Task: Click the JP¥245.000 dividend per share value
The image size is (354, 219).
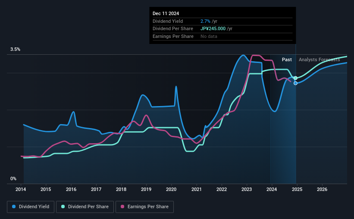Action: point(213,29)
